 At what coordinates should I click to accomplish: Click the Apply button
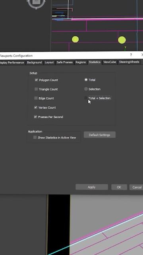(x=92, y=187)
